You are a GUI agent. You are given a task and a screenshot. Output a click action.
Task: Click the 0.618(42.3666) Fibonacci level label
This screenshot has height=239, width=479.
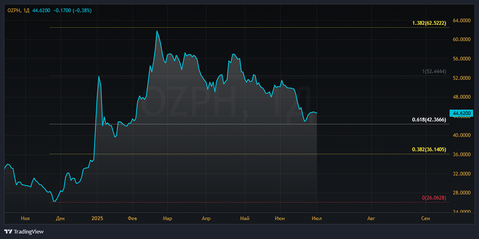click(429, 119)
